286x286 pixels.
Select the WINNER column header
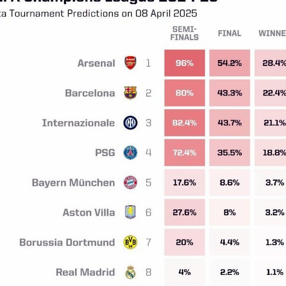(272, 33)
